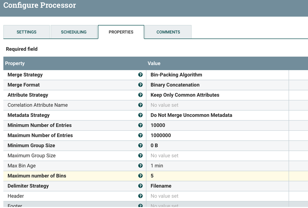Show help for Attribute Strategy property
This screenshot has width=308, height=208.
pyautogui.click(x=141, y=95)
